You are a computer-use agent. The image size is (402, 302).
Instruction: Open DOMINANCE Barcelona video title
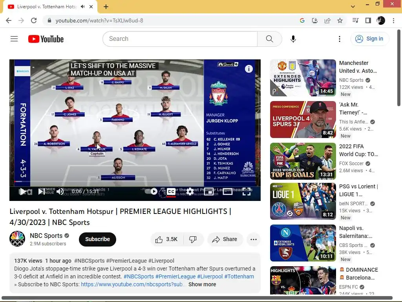(359, 274)
